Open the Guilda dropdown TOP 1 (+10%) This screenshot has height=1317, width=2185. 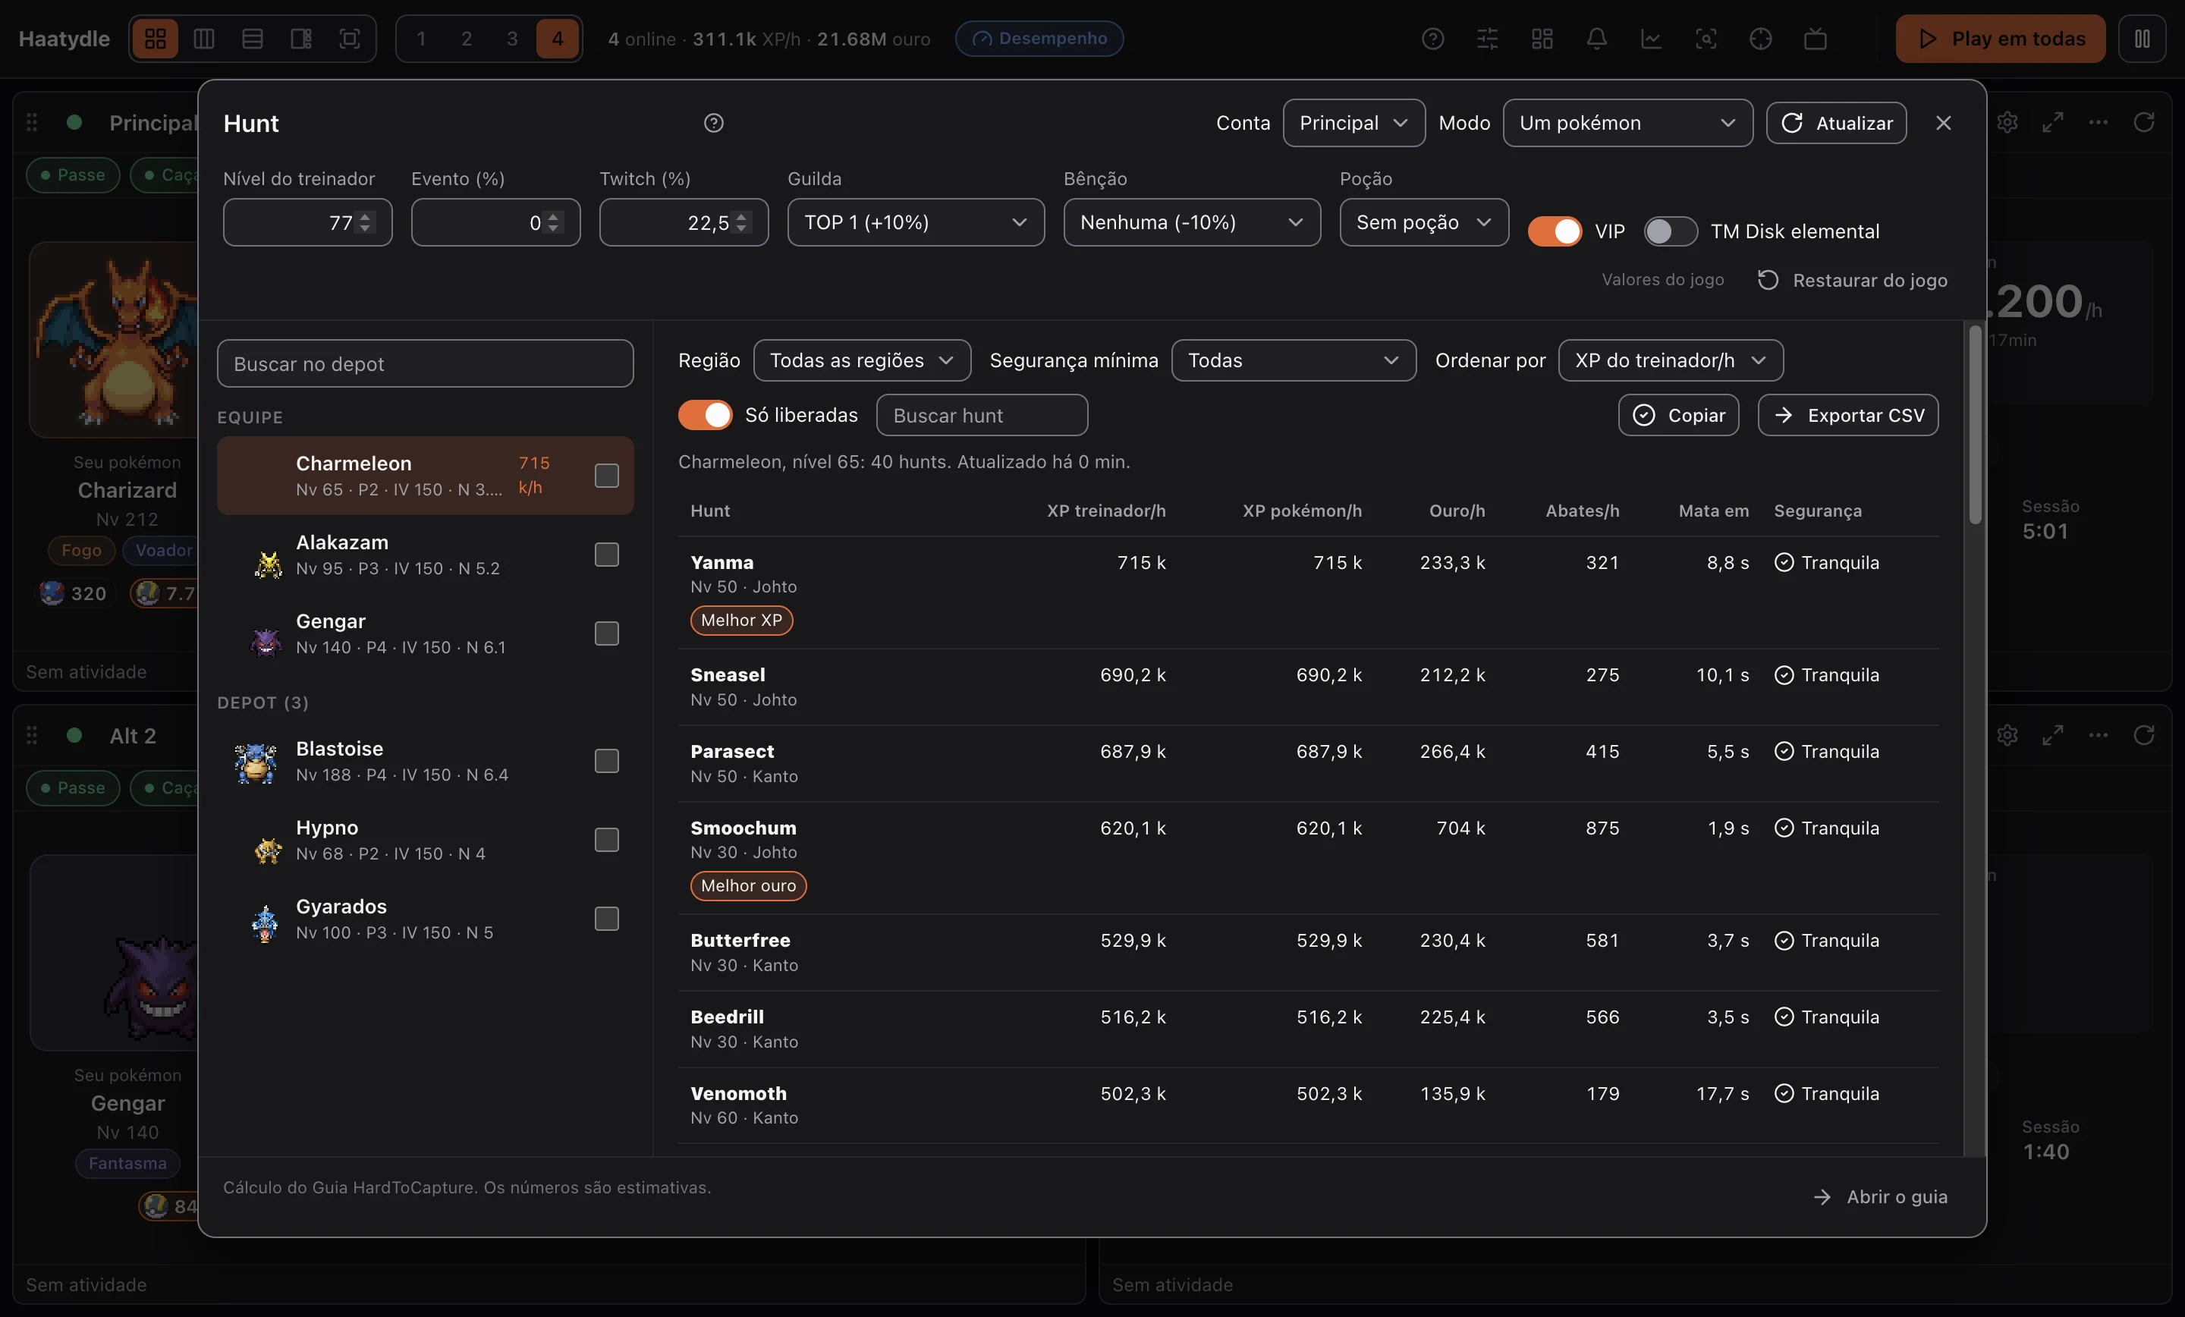click(x=916, y=222)
